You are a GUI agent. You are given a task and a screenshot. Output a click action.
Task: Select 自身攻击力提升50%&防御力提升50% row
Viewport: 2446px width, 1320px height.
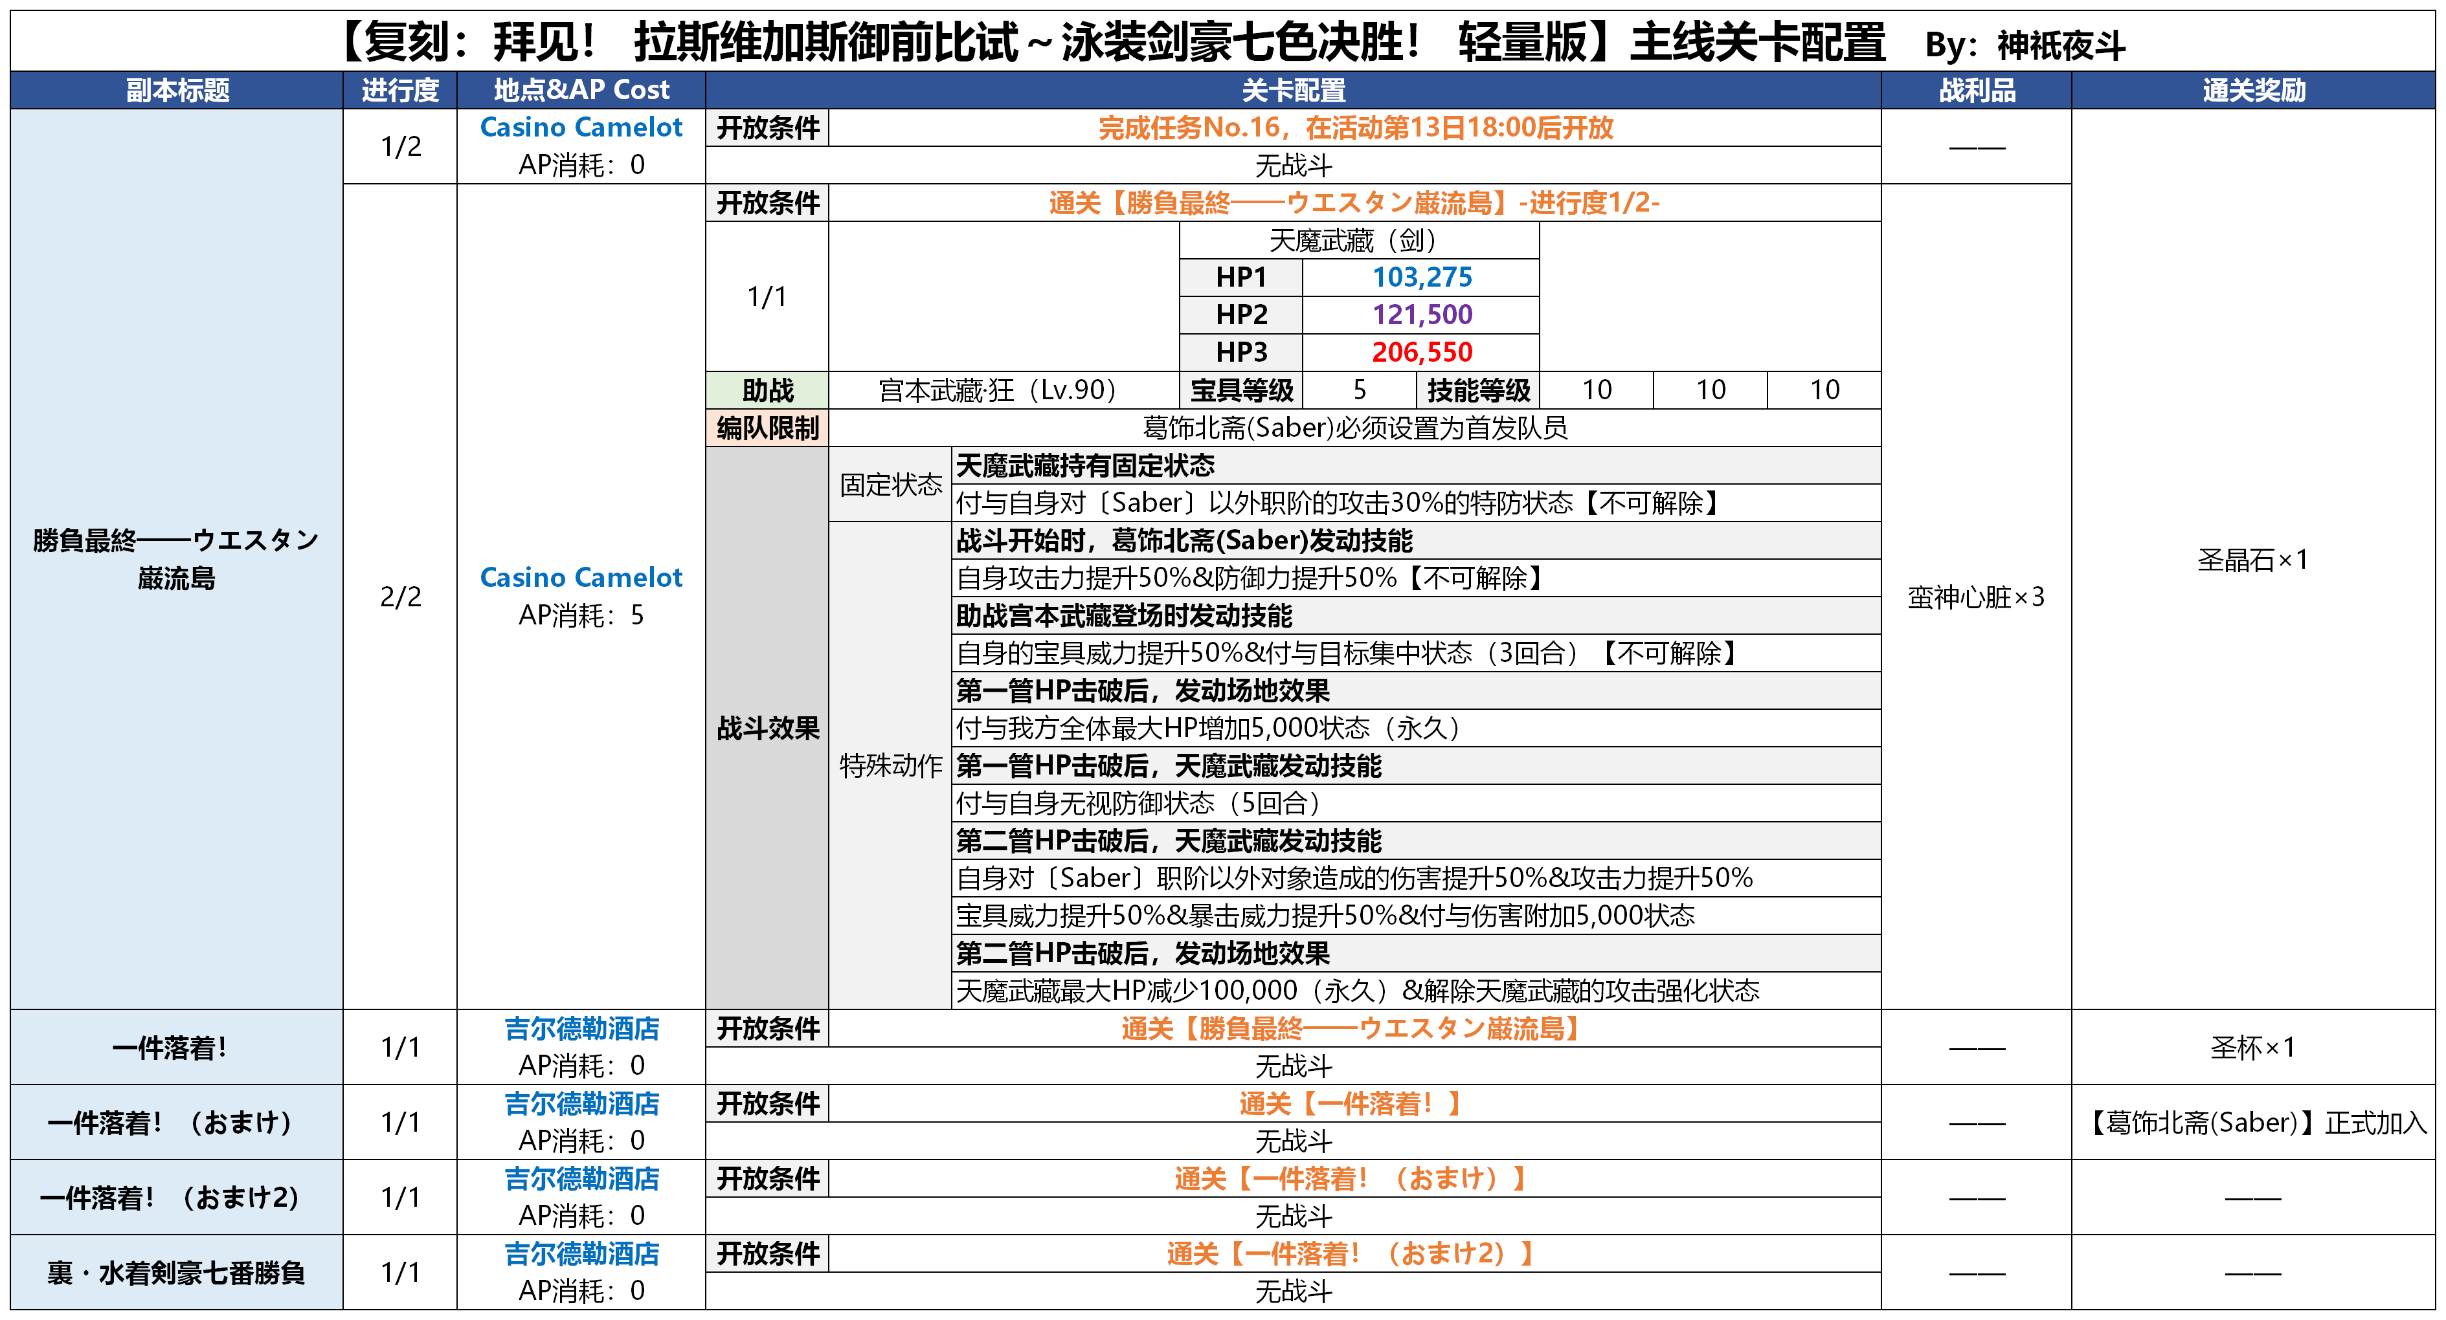pos(1417,578)
